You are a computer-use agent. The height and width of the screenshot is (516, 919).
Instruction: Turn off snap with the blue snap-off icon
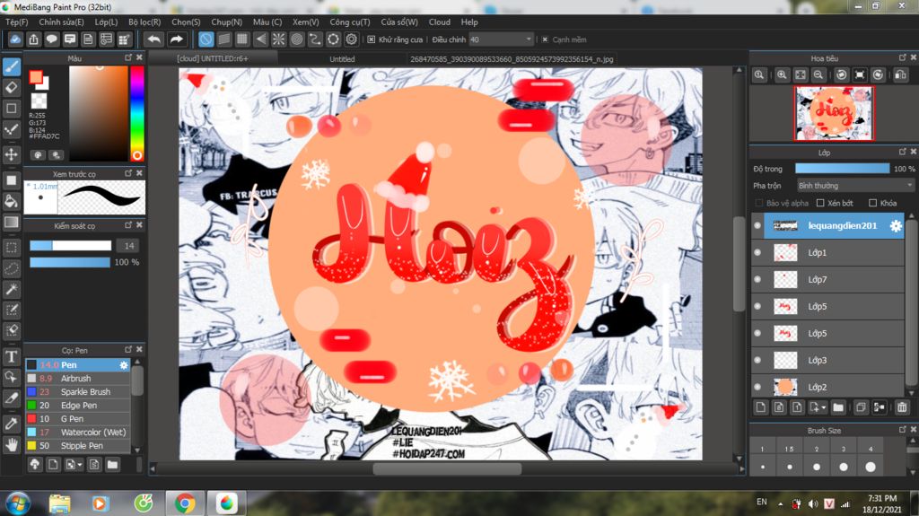[206, 39]
